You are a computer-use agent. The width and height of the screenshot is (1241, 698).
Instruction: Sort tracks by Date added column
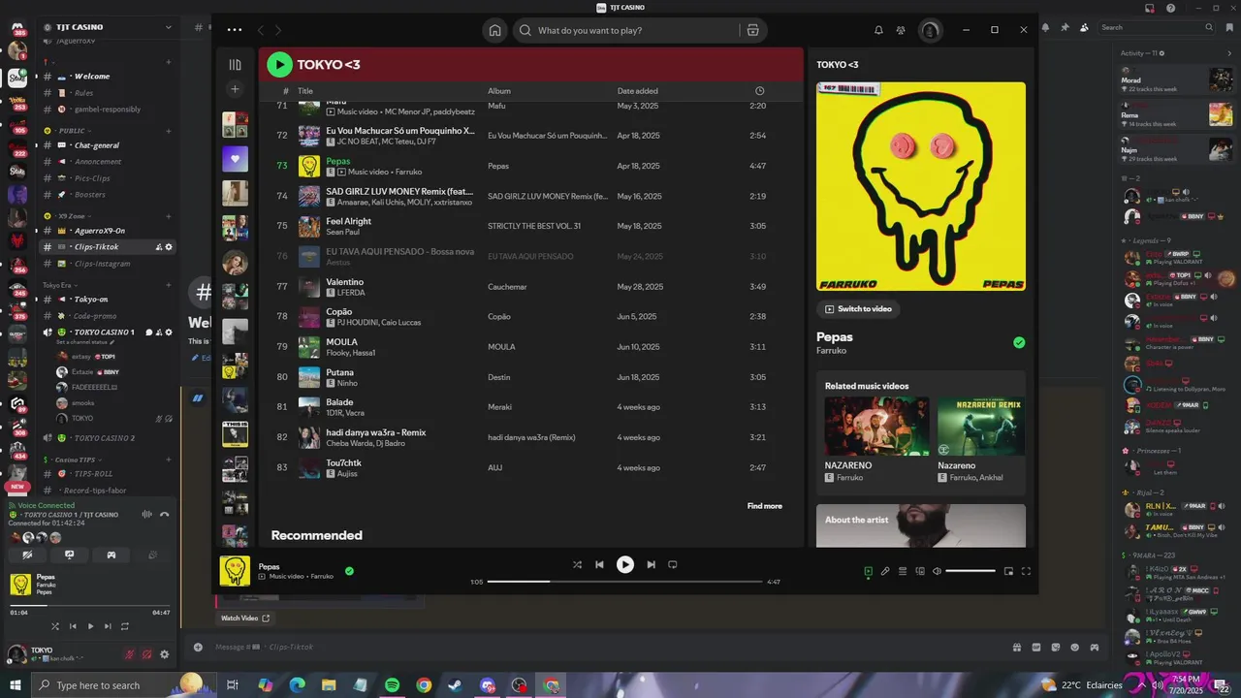[x=638, y=91]
